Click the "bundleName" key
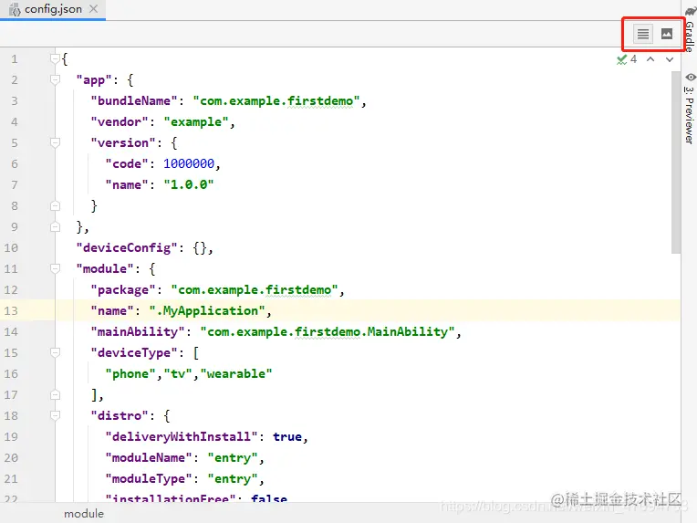Viewport: 697px width, 523px height. point(134,101)
